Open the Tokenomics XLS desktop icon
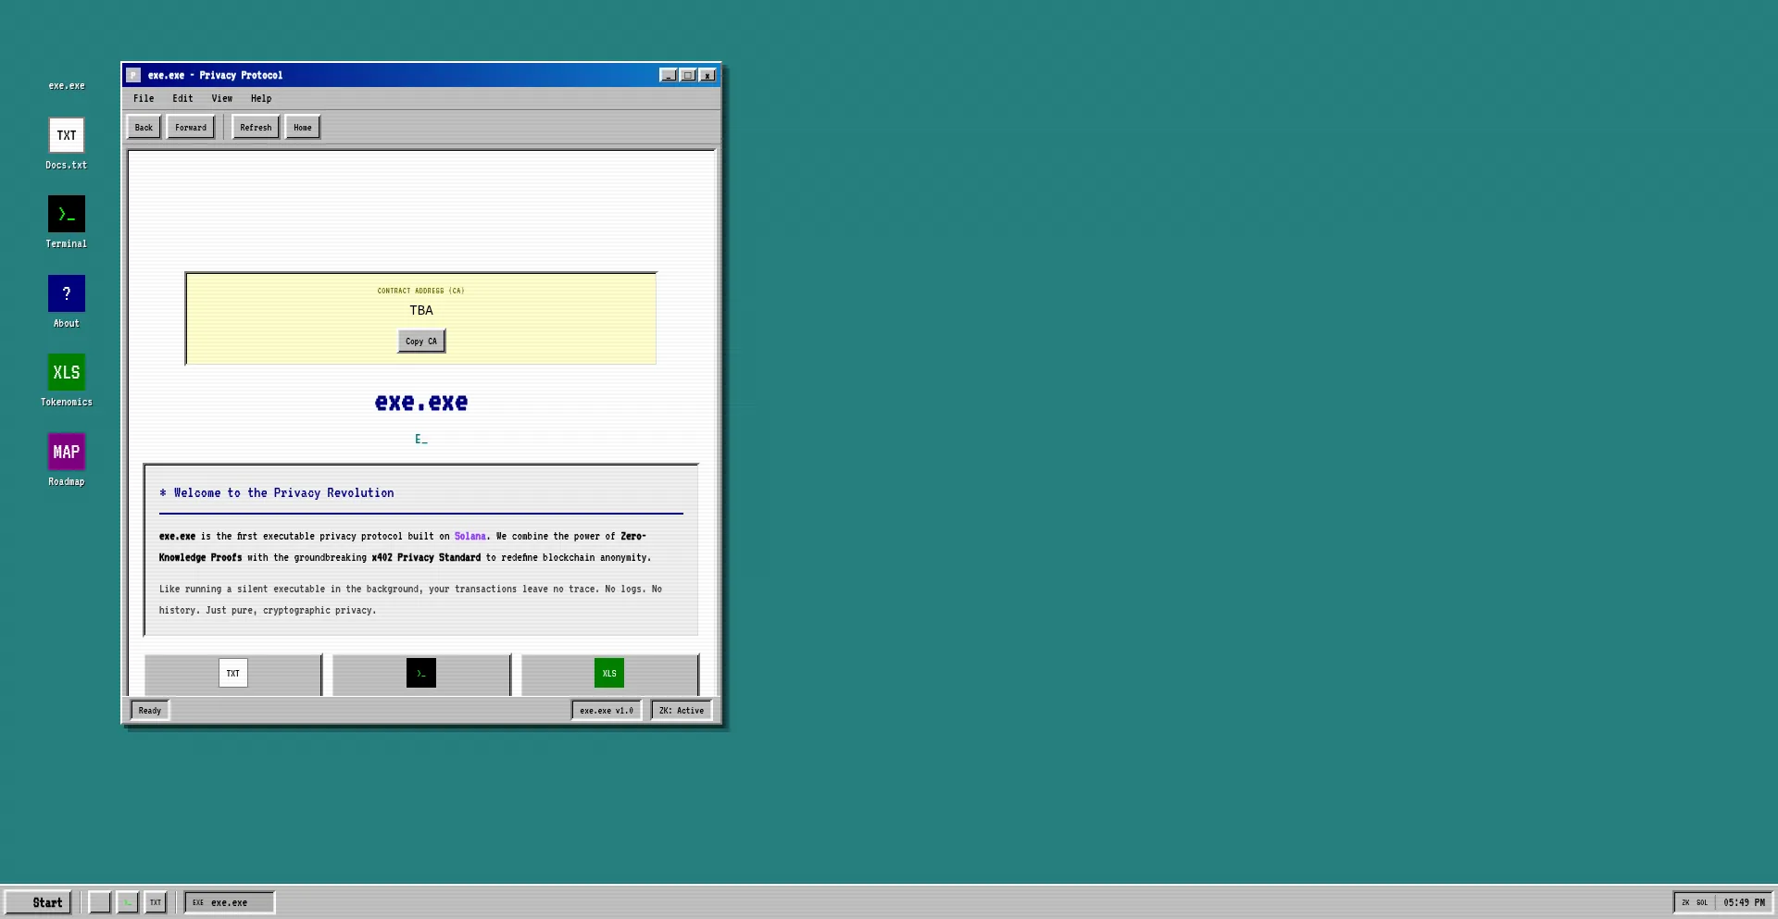Image resolution: width=1778 pixels, height=919 pixels. (67, 373)
